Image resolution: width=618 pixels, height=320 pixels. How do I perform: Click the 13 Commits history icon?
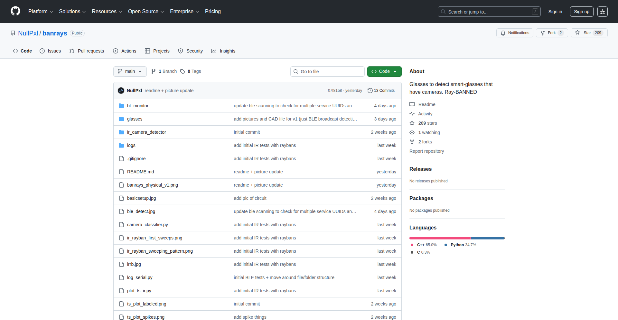pos(370,91)
